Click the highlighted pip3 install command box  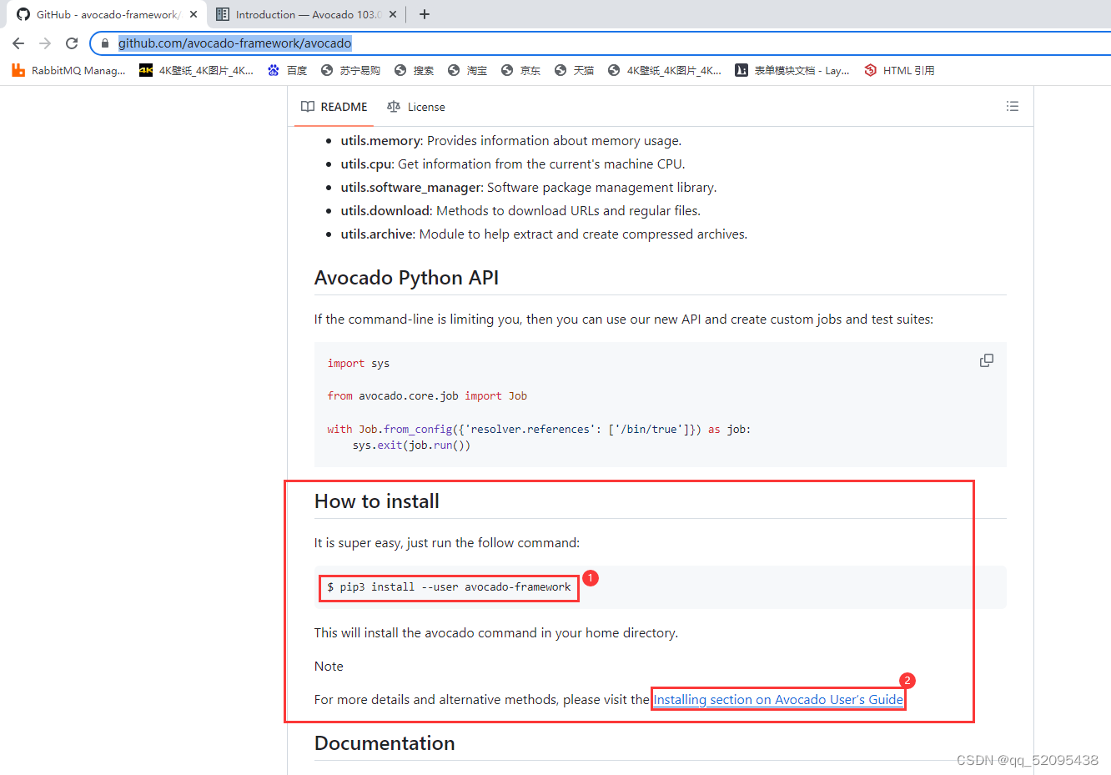click(449, 586)
